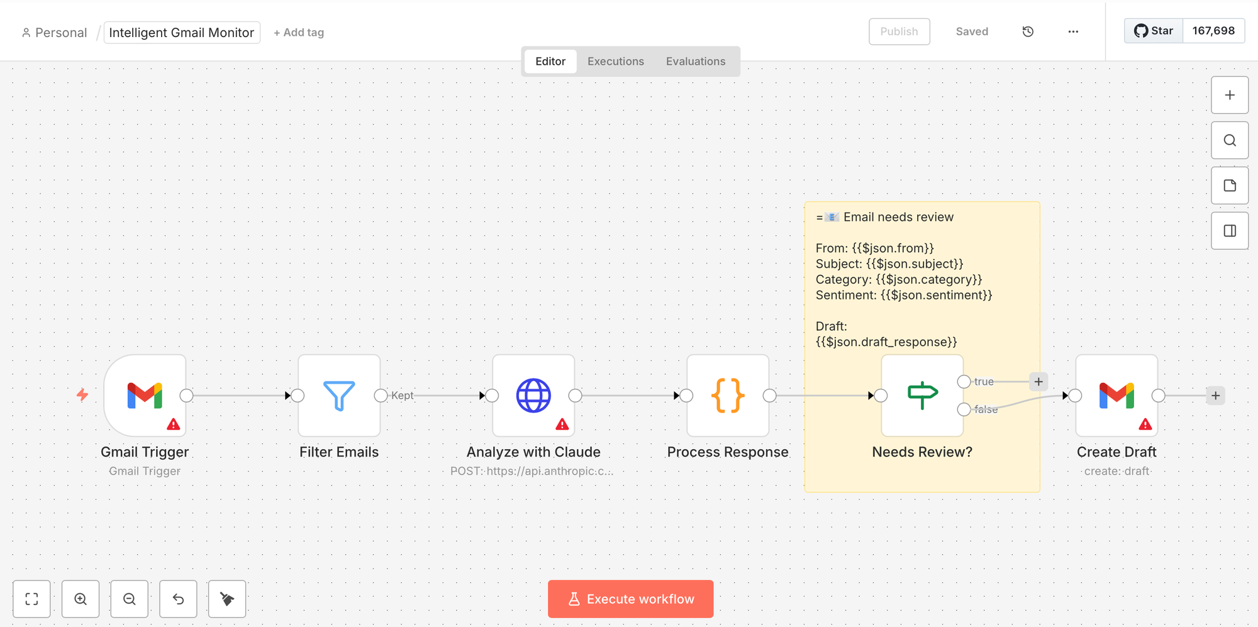This screenshot has width=1258, height=627.
Task: Click the Create Draft warning triangle
Action: coord(1145,424)
